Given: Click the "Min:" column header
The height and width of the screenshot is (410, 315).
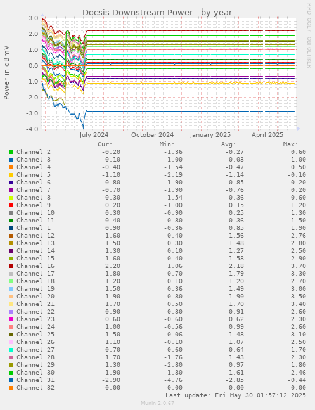Looking at the screenshot, I should (167, 144).
